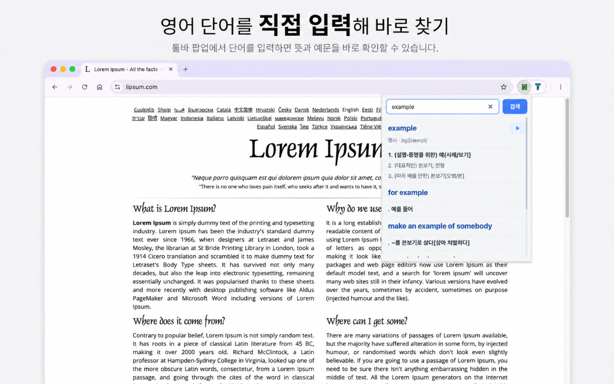Switch language to Hrvatski

265,110
